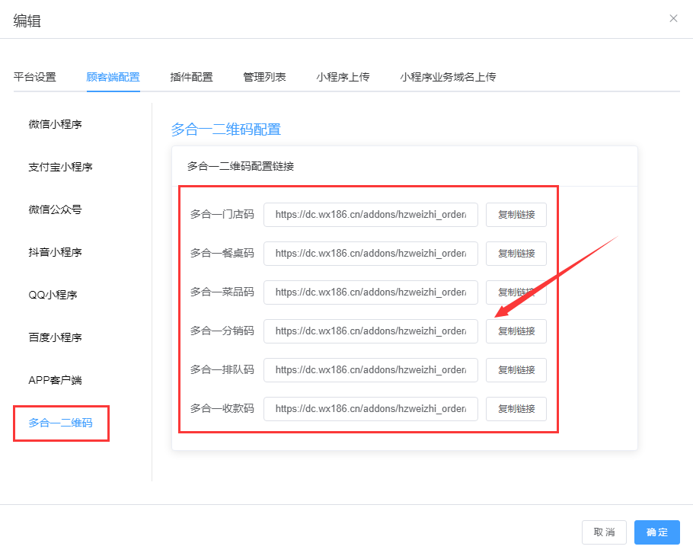Focus the 多合一收款码 link field

click(371, 409)
